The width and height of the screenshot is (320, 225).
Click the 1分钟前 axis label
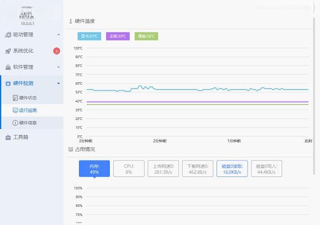coord(234,141)
